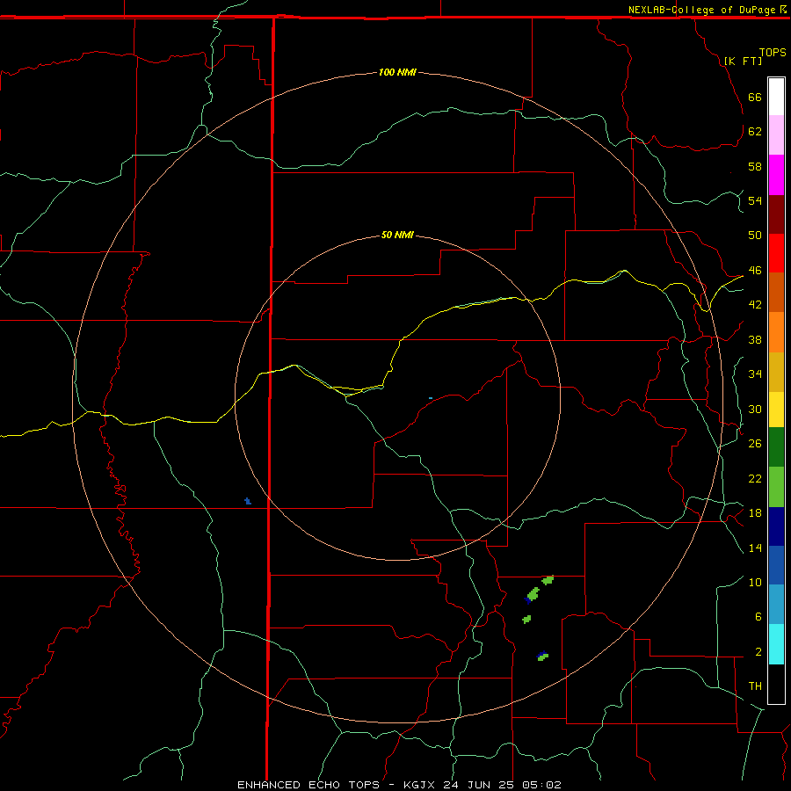Click the 18 legend value
This screenshot has width=791, height=791.
[x=755, y=513]
